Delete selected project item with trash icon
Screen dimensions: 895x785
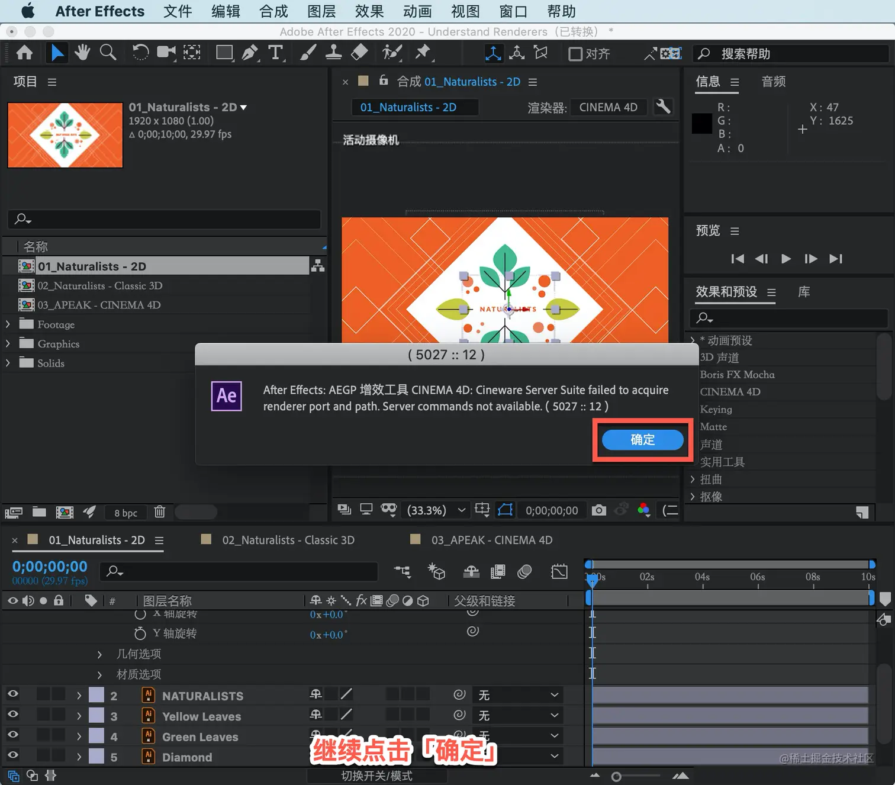click(160, 512)
